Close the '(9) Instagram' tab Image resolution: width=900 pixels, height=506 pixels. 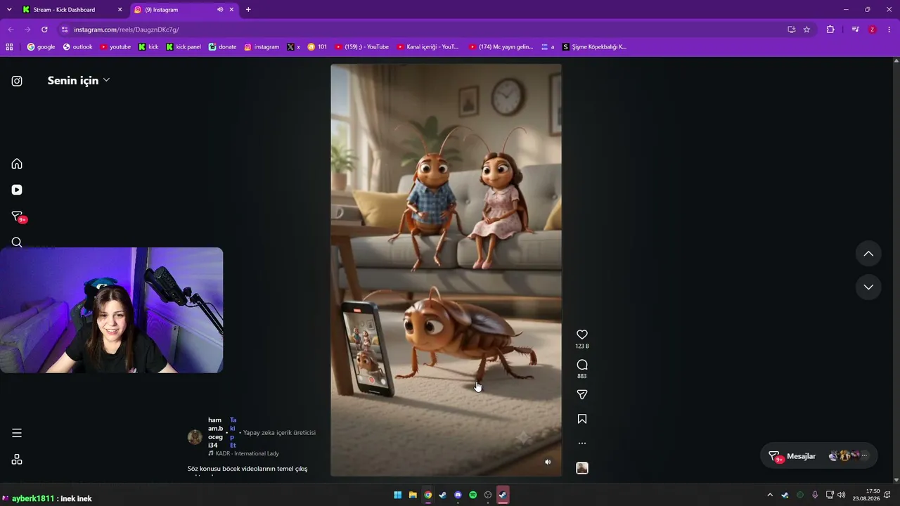[231, 10]
